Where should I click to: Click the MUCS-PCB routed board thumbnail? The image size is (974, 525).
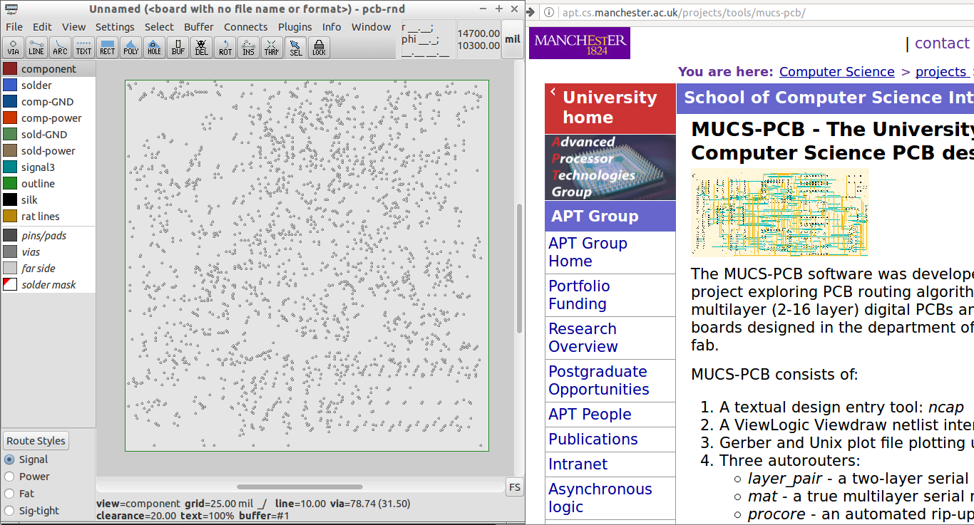coord(780,212)
